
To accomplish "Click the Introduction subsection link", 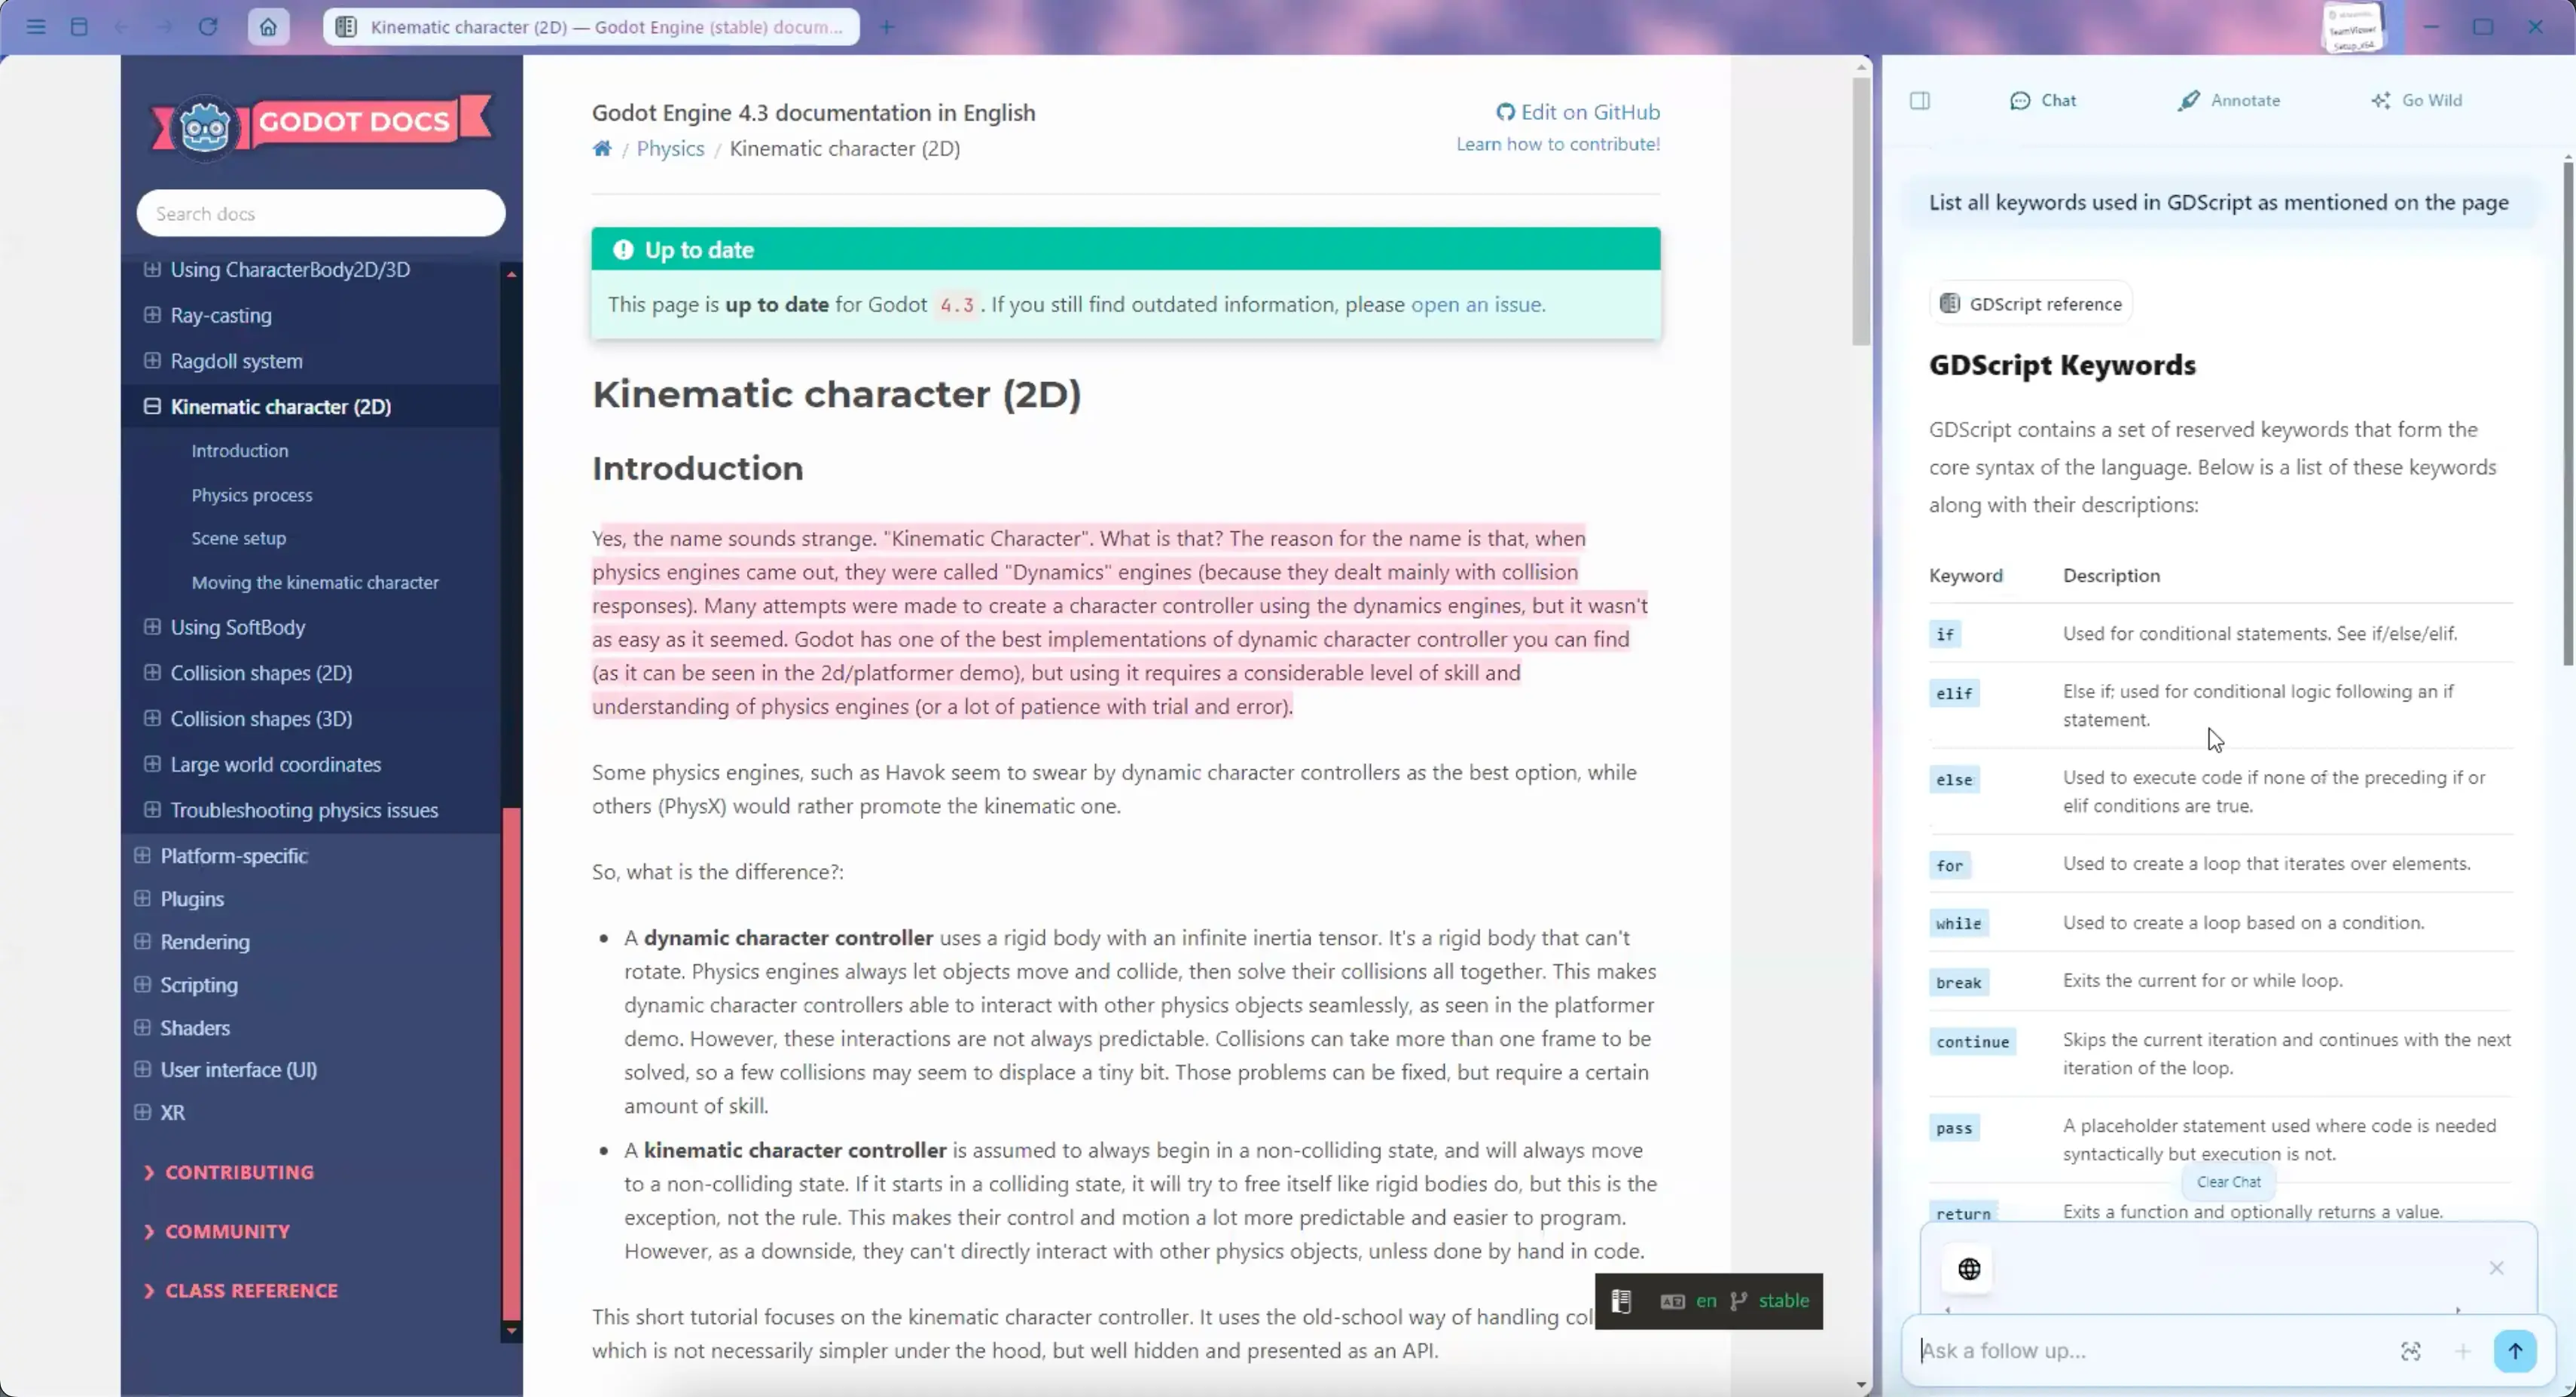I will [241, 449].
